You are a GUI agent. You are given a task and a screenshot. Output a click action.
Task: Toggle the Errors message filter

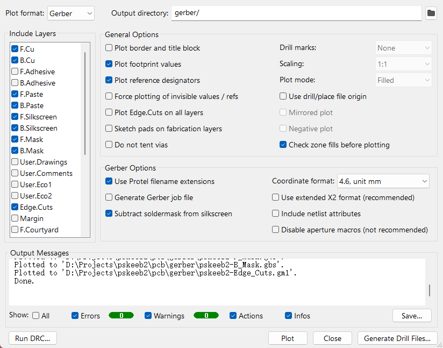pos(75,316)
